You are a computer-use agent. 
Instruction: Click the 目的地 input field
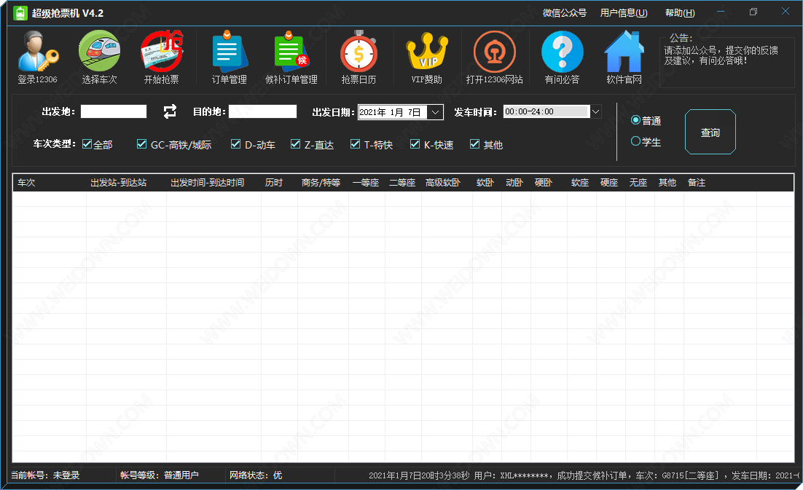[x=263, y=111]
